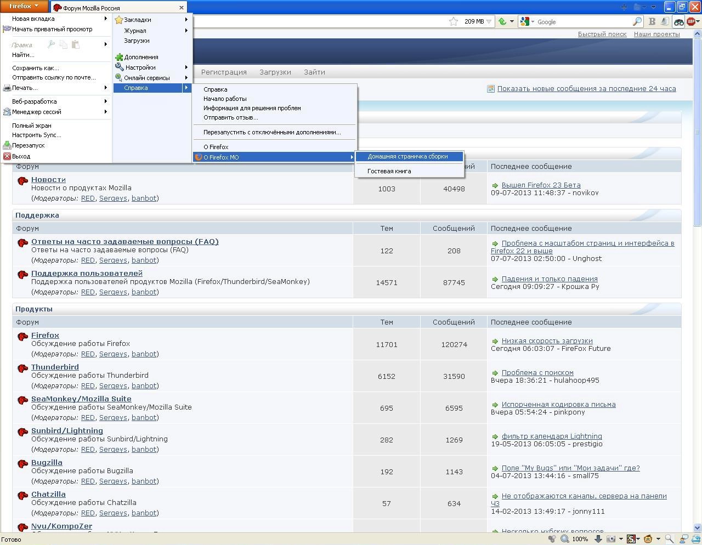Click the red X icon next to Выход
This screenshot has height=545, width=702.
[x=7, y=156]
